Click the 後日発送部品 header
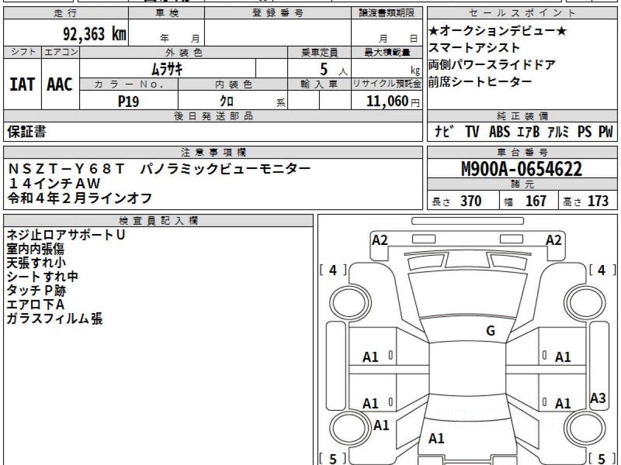Screen dimensions: 621x465 click(213, 116)
